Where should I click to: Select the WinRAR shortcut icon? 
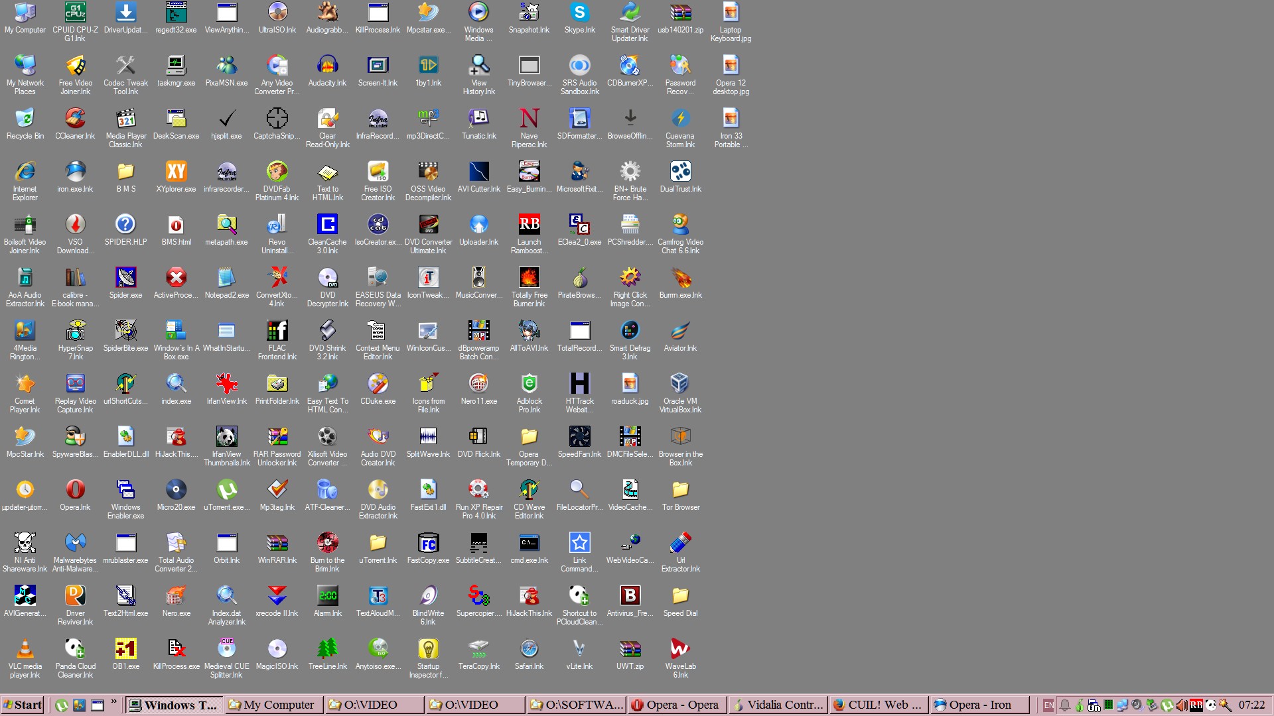click(277, 544)
